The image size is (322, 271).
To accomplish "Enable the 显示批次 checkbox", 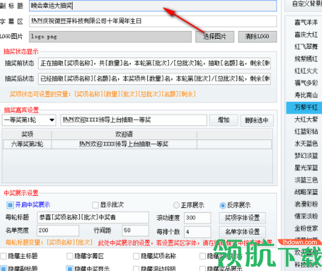I will 95,205.
